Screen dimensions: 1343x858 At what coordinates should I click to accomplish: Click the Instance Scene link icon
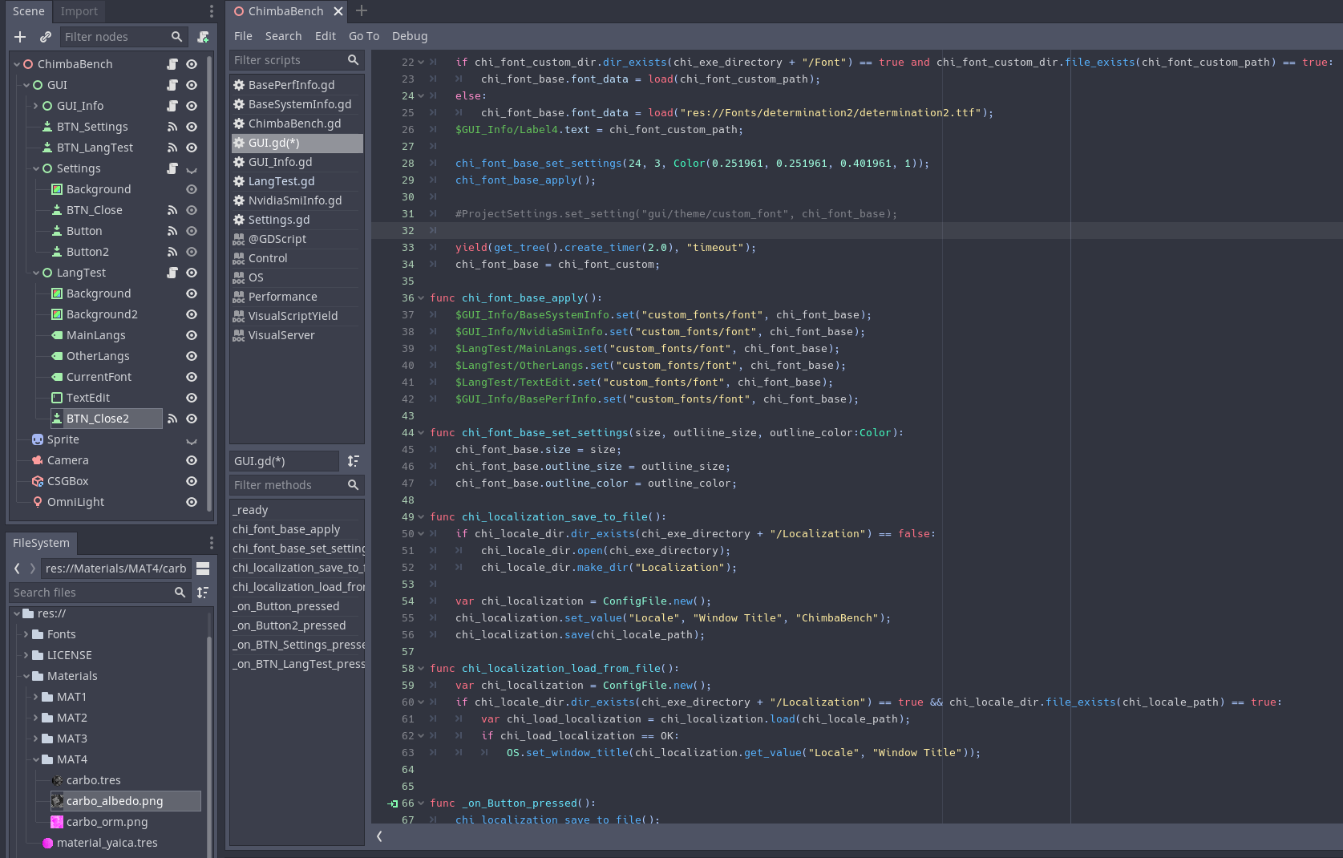point(46,37)
